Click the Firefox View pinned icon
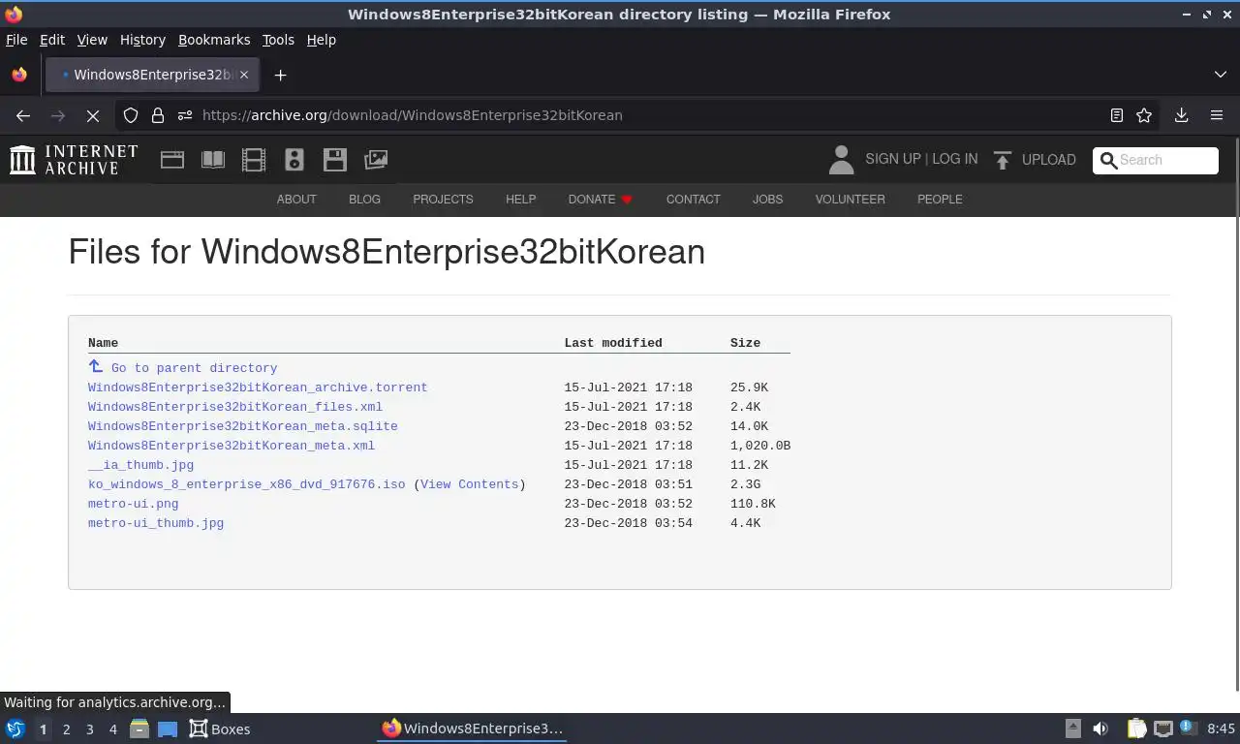This screenshot has width=1240, height=744. coord(19,75)
